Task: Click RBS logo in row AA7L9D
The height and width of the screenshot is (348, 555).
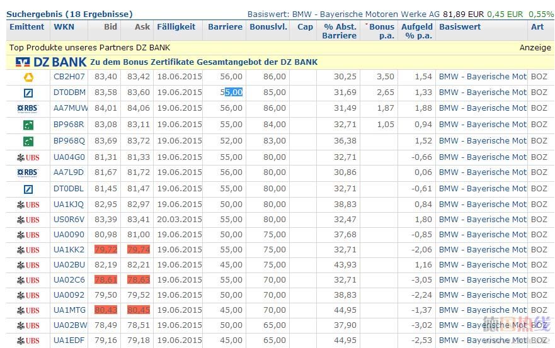Action: [x=28, y=172]
